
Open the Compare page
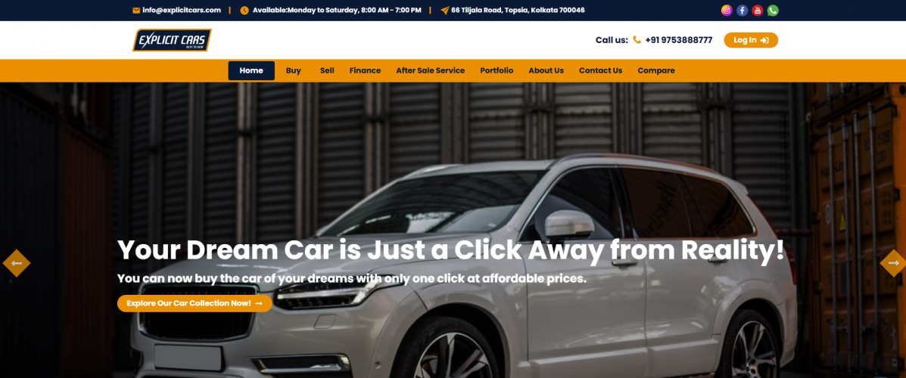click(x=655, y=70)
